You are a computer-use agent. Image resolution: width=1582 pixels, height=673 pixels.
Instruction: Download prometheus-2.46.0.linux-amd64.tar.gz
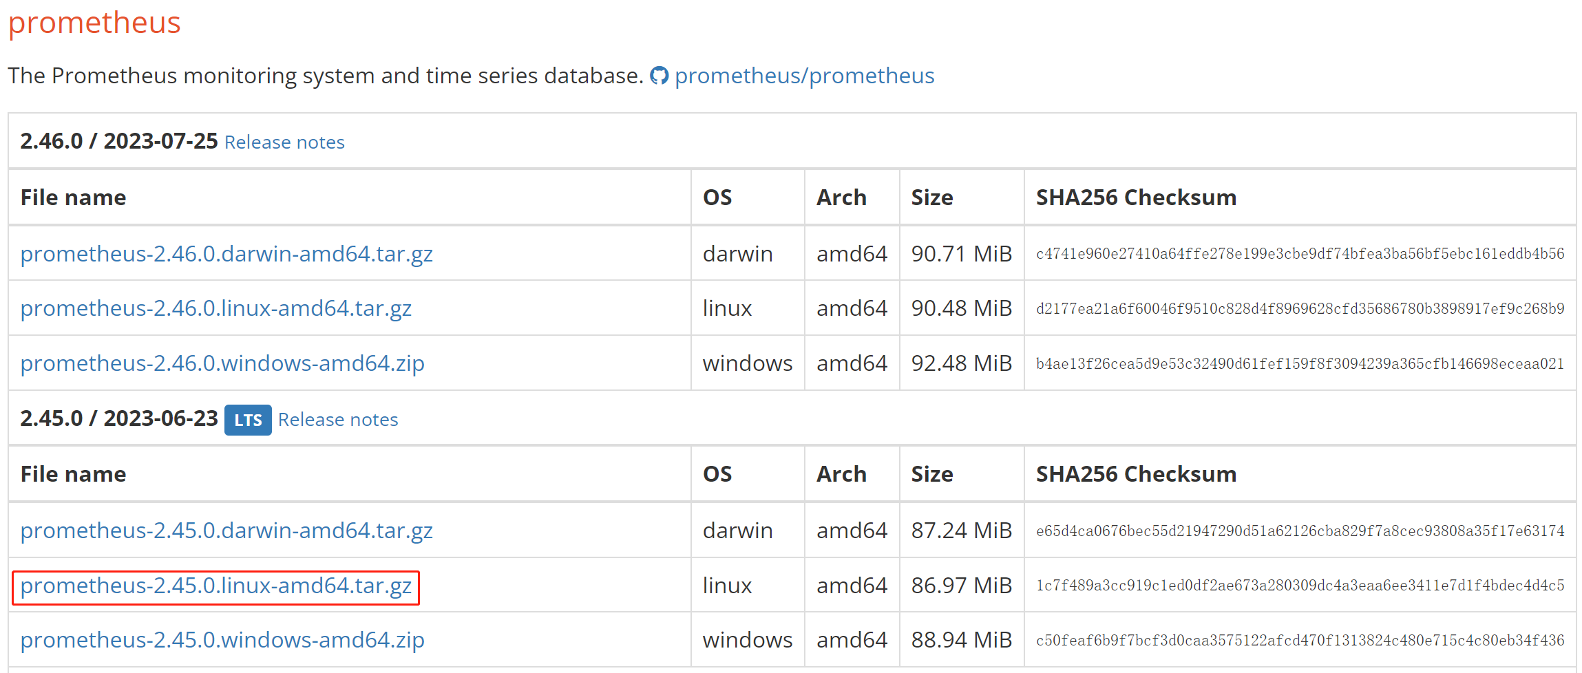216,308
